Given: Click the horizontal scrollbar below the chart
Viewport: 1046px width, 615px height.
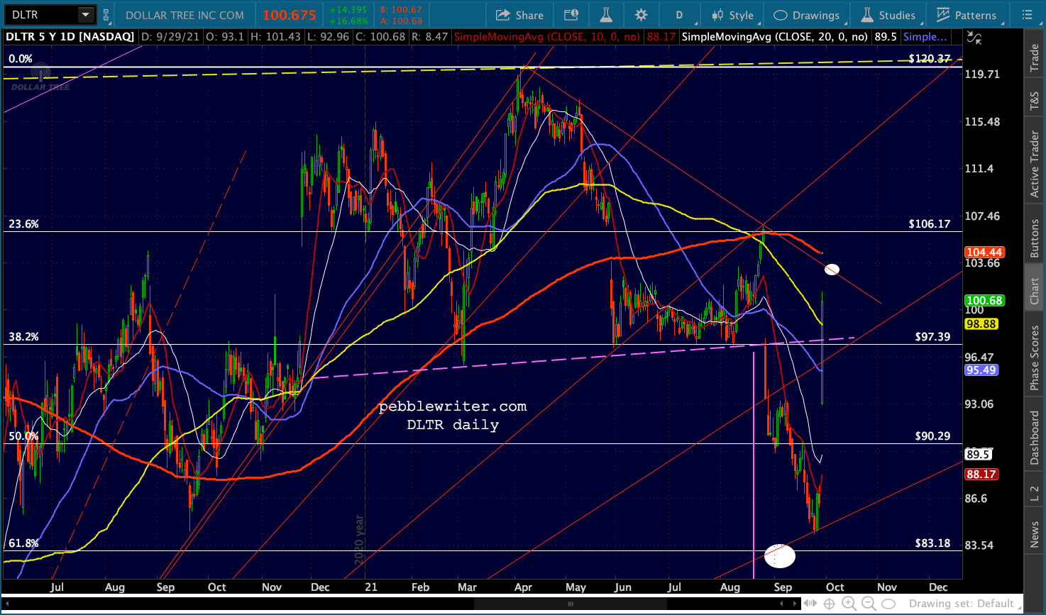Looking at the screenshot, I should 401,604.
